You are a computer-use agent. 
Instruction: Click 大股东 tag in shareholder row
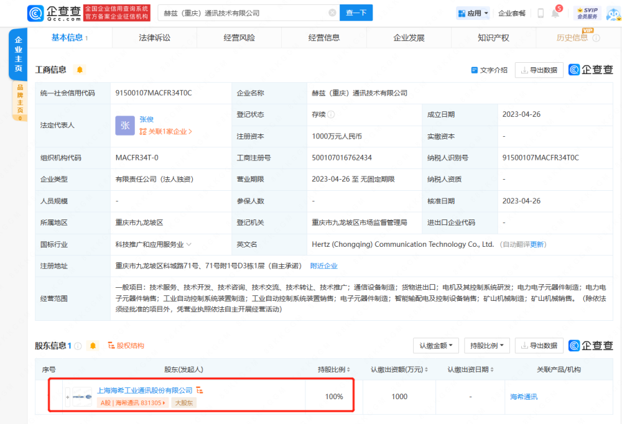point(184,403)
